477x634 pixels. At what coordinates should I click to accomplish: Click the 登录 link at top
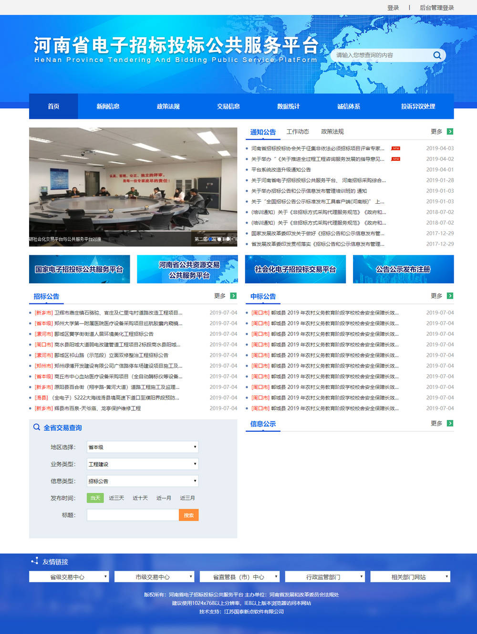pyautogui.click(x=393, y=8)
